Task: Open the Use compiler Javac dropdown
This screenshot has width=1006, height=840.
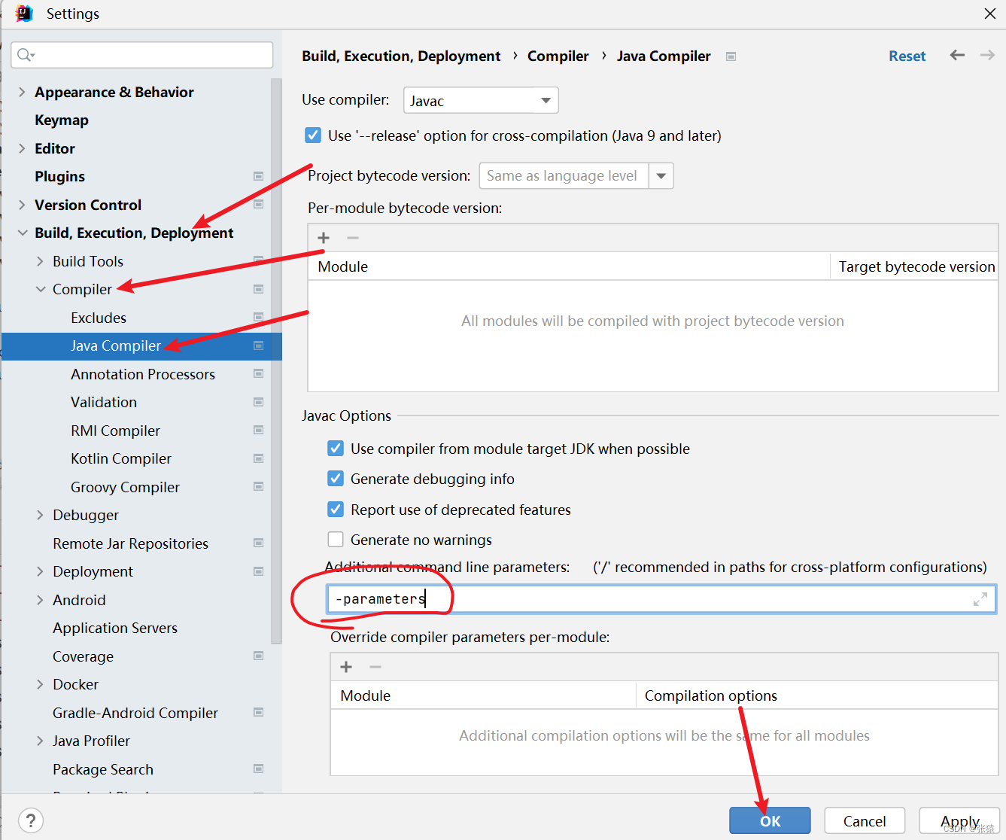Action: pyautogui.click(x=481, y=100)
